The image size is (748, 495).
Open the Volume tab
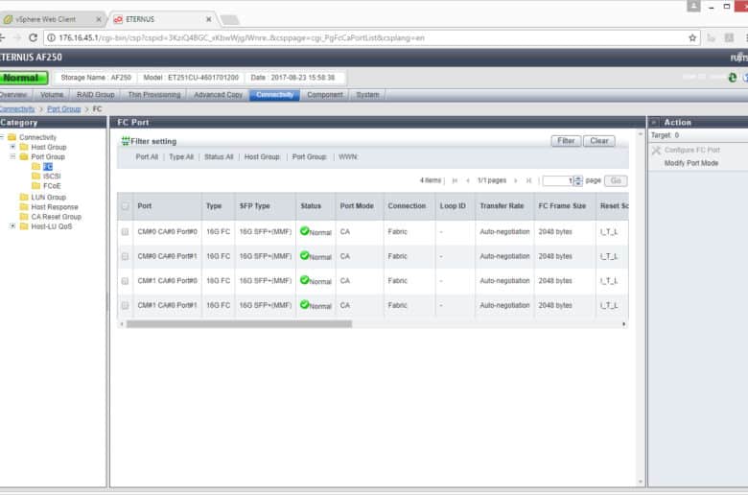click(x=52, y=95)
